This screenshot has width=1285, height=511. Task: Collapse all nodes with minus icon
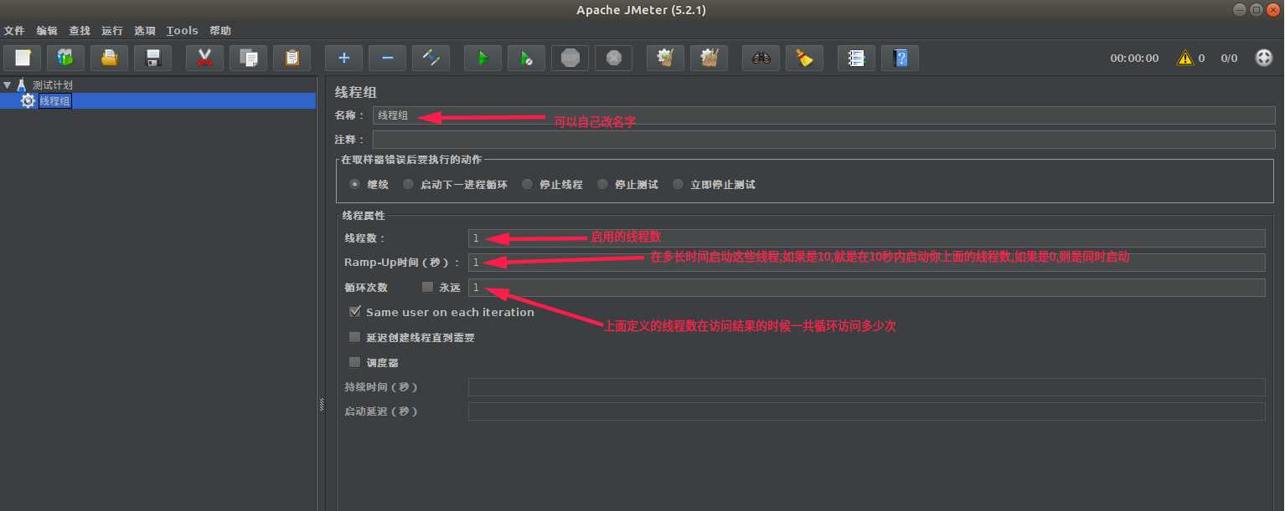(x=387, y=58)
